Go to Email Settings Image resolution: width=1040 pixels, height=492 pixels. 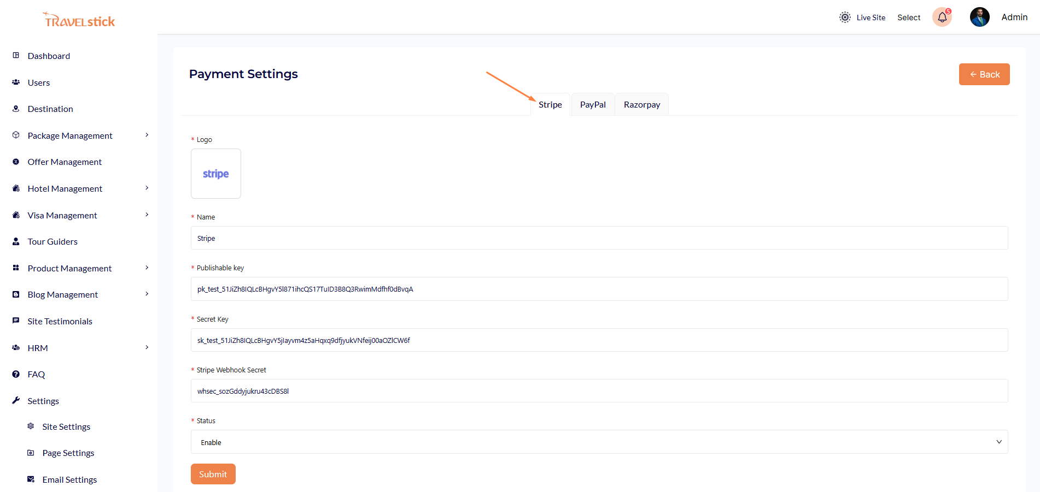click(69, 479)
